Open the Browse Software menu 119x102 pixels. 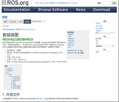(x=53, y=10)
